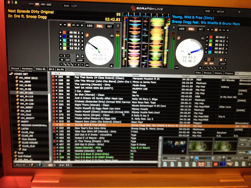This screenshot has height=188, width=251.
Task: Trigger right deck cue point at 00:04.0
Action: click(x=207, y=37)
